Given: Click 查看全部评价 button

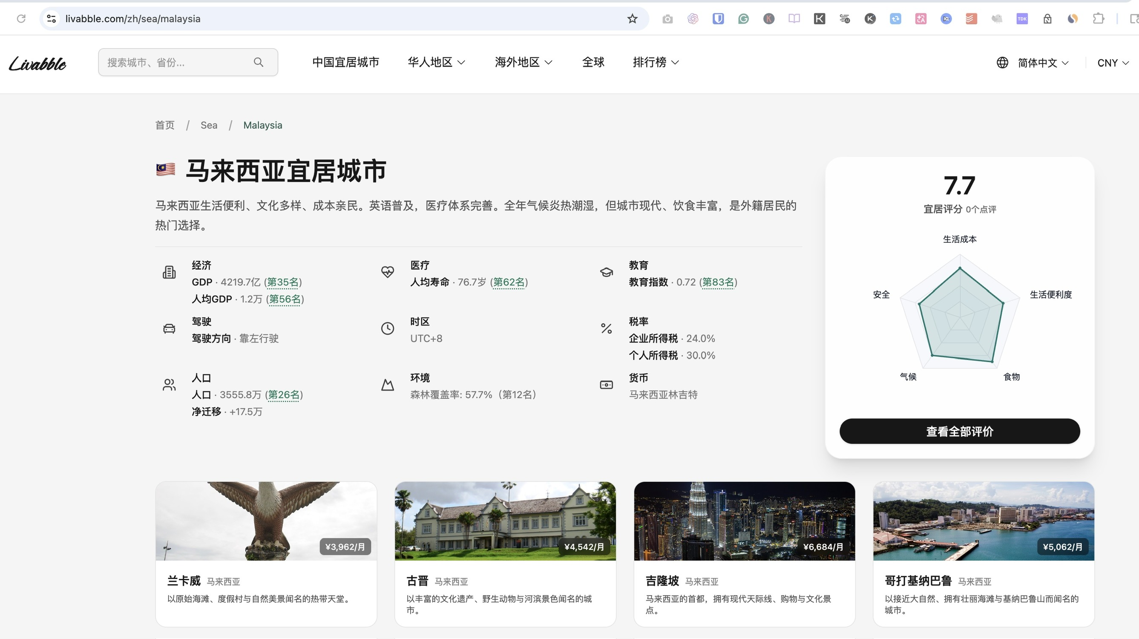Looking at the screenshot, I should 960,431.
